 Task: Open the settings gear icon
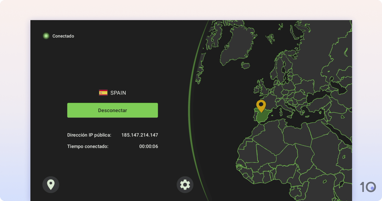[x=185, y=185]
